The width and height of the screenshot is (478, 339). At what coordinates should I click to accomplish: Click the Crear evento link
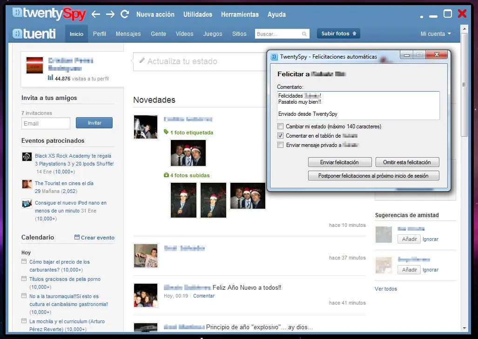[x=98, y=238]
